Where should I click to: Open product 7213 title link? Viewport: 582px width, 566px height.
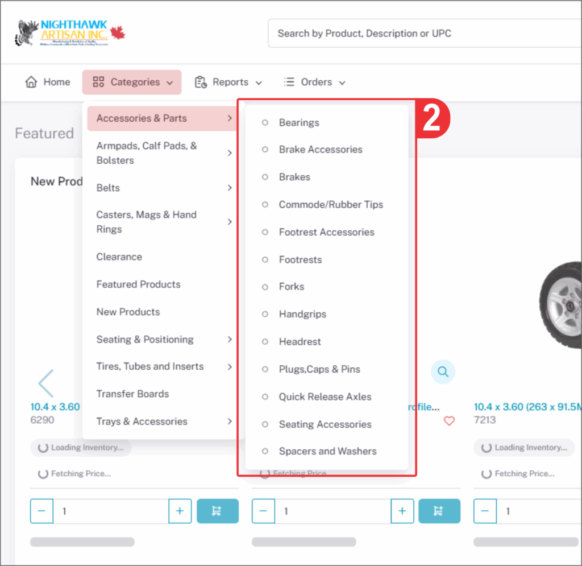pos(527,407)
